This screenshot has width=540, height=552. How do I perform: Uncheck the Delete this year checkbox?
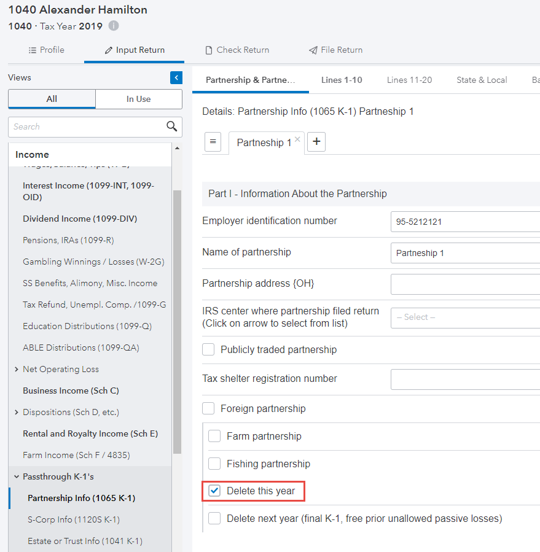tap(214, 491)
